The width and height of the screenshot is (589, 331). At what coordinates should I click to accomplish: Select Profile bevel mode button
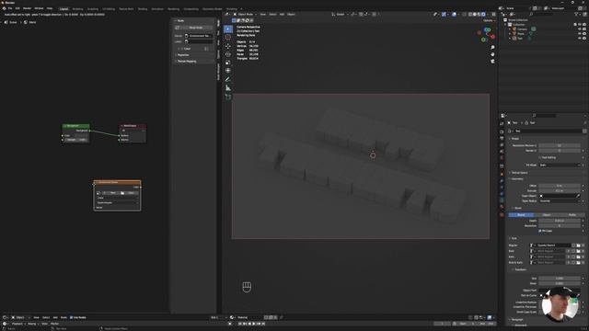[x=572, y=214]
